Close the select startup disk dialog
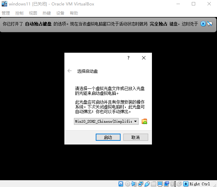Viewport: 217px width, 187px height. click(x=144, y=58)
